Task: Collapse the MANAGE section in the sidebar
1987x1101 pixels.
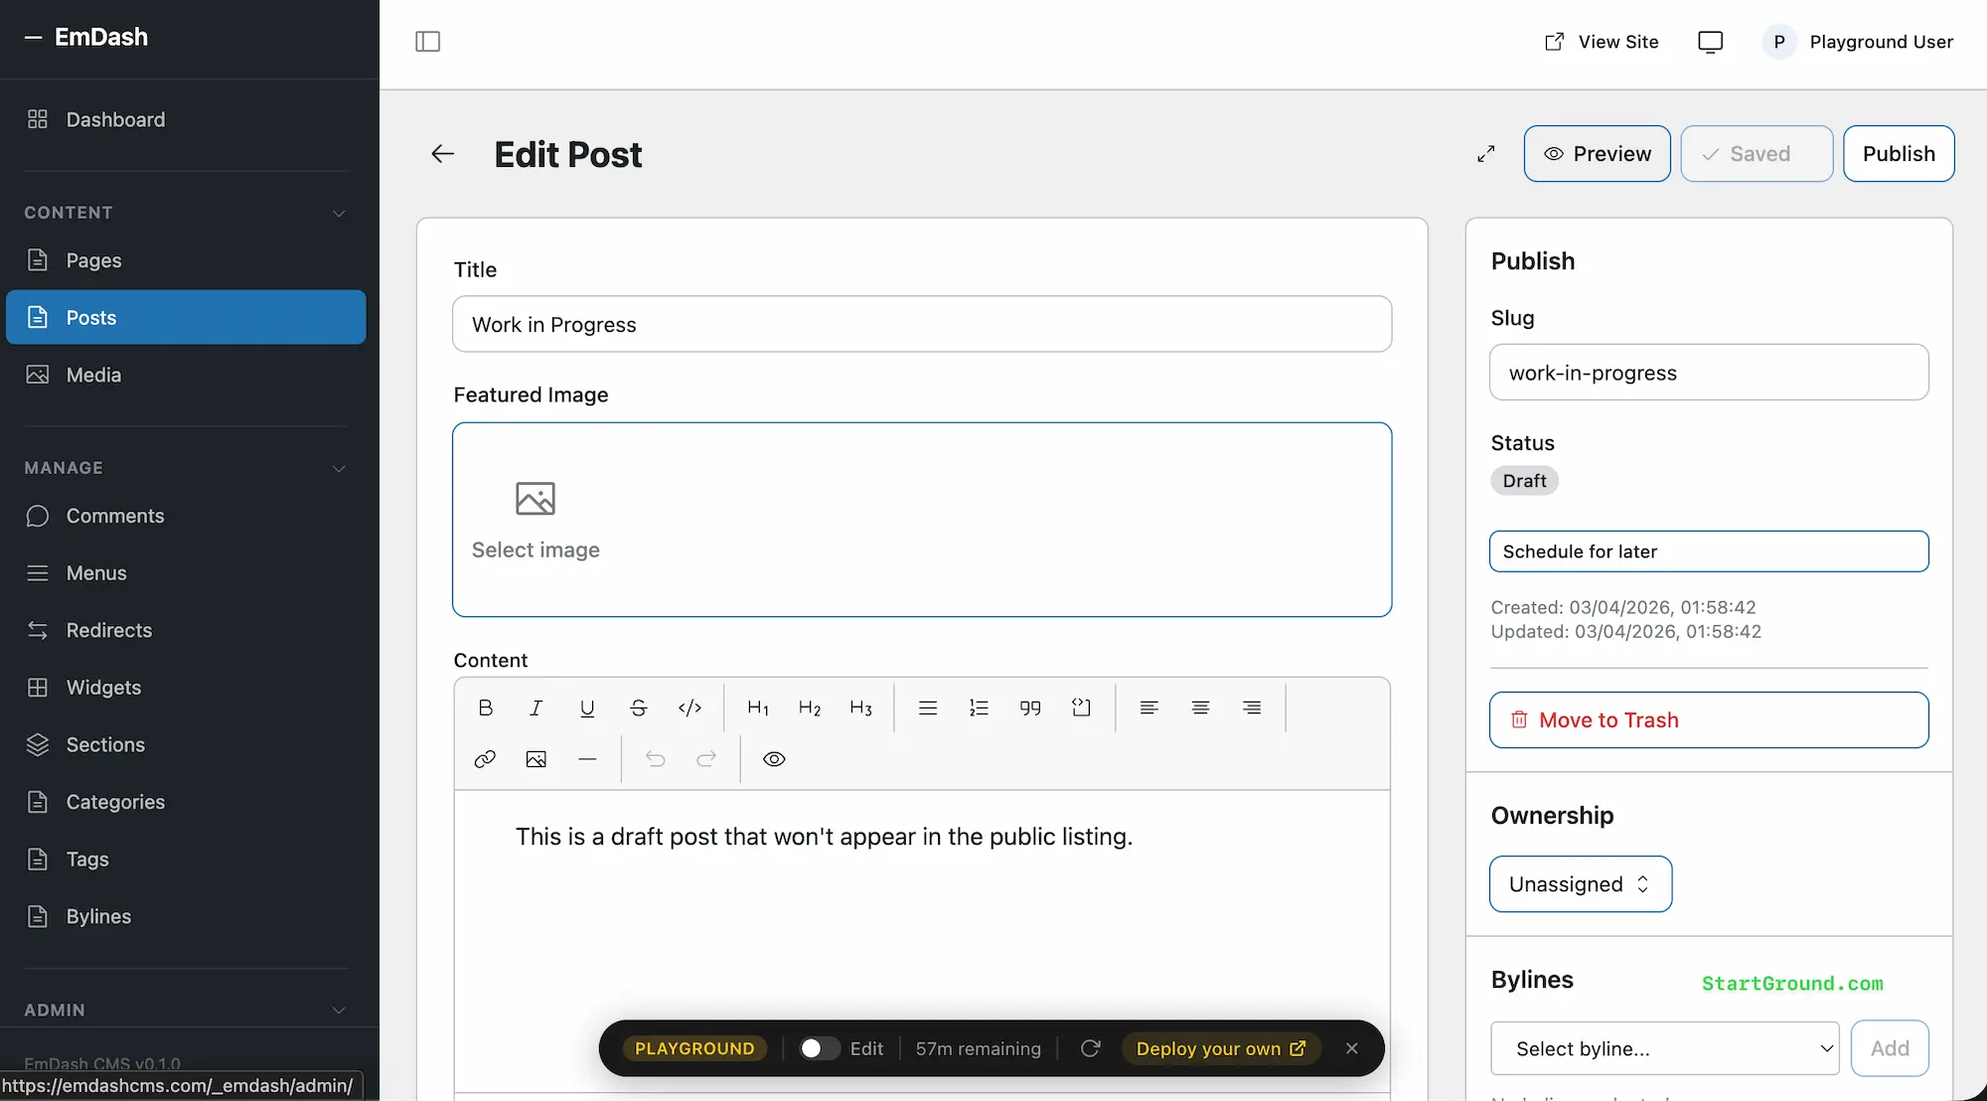Action: click(x=339, y=467)
